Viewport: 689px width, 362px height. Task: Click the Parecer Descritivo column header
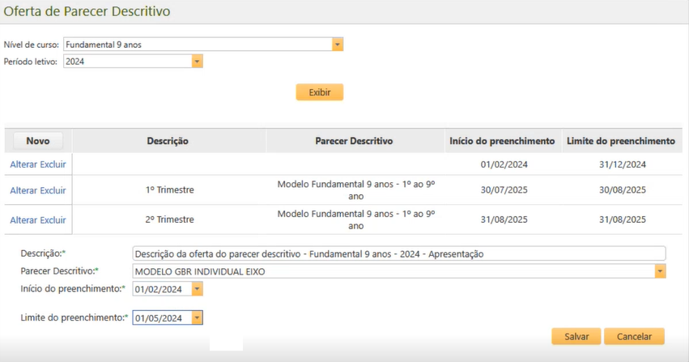coord(354,141)
